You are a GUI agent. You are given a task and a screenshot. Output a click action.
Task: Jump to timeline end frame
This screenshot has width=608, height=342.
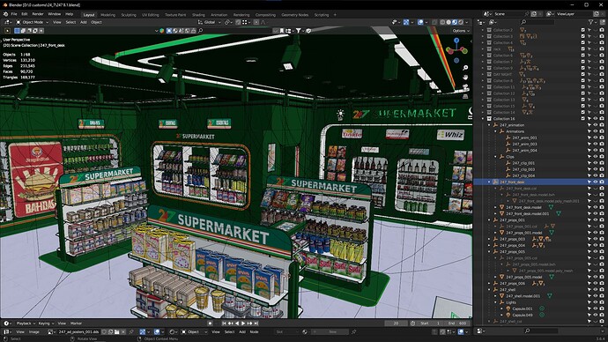[x=256, y=323]
